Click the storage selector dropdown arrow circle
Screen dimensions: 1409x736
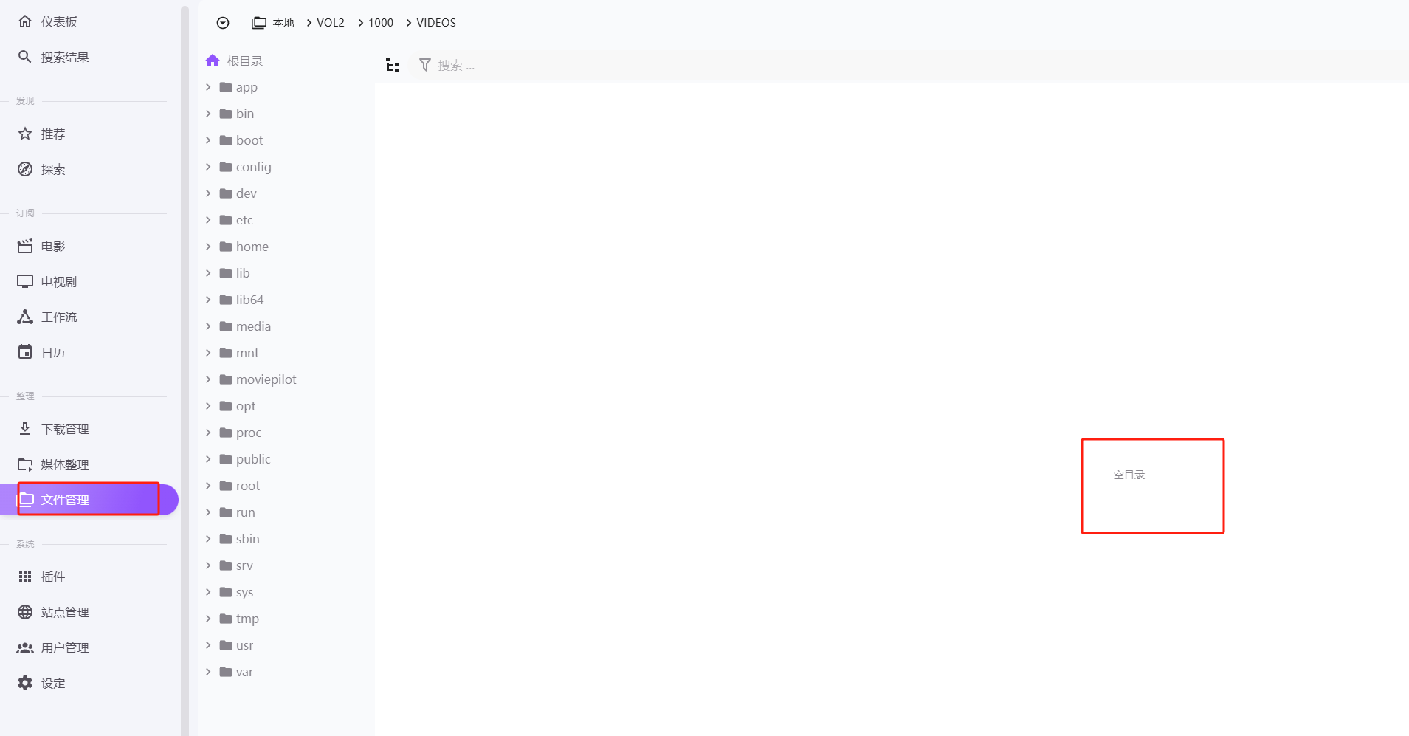pos(223,23)
